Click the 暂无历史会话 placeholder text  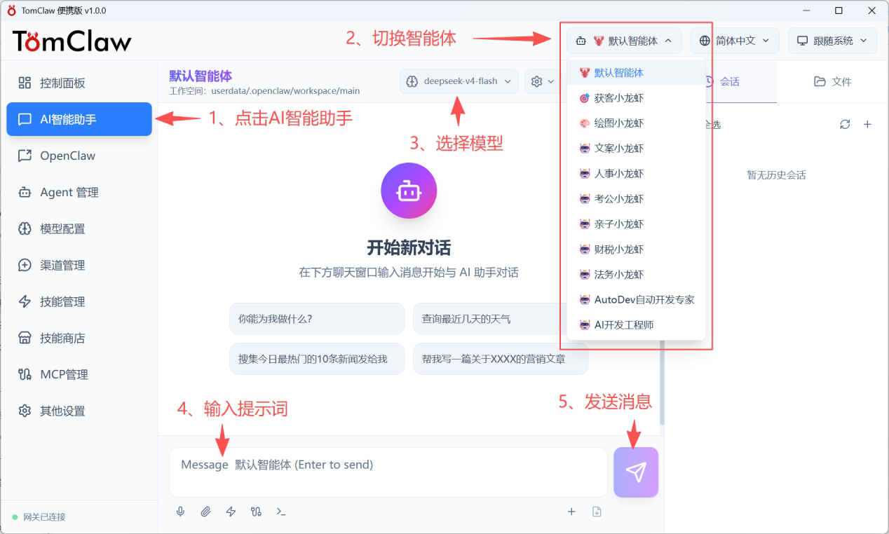[777, 175]
